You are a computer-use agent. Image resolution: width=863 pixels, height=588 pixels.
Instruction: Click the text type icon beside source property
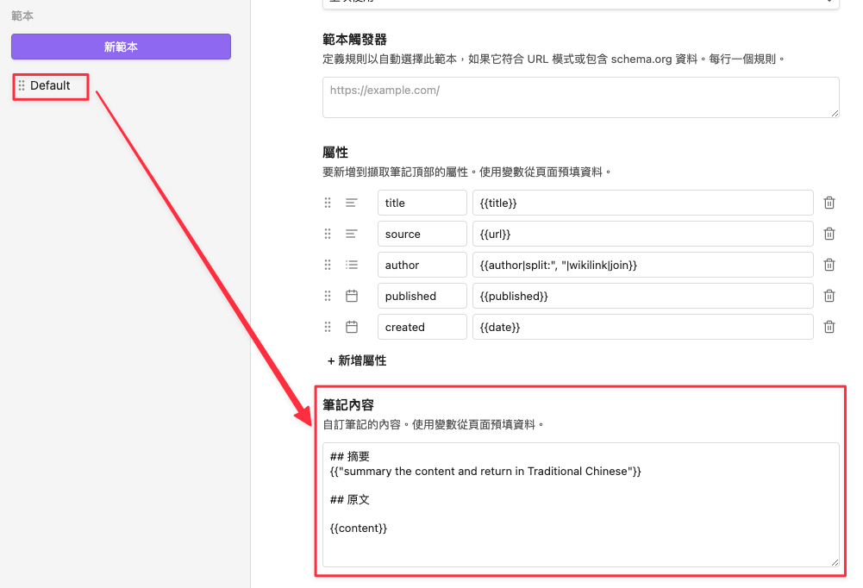click(352, 233)
